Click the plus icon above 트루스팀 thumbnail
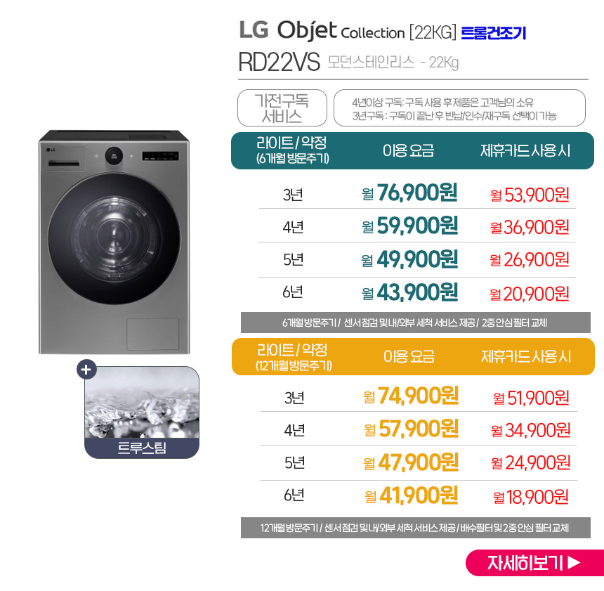This screenshot has width=604, height=591. point(86,370)
